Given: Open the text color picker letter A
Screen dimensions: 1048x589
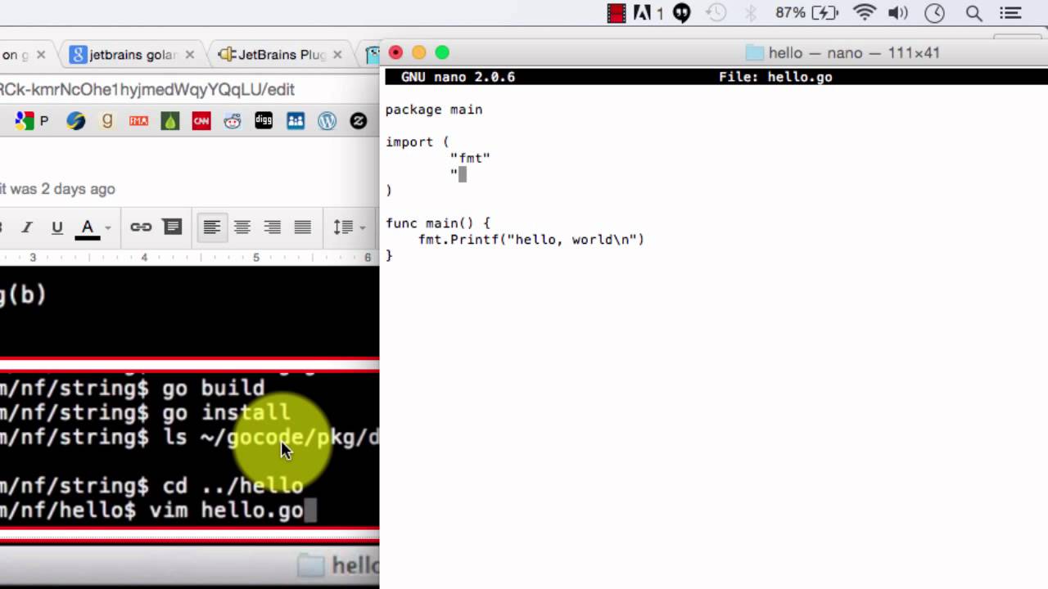Looking at the screenshot, I should pyautogui.click(x=88, y=227).
